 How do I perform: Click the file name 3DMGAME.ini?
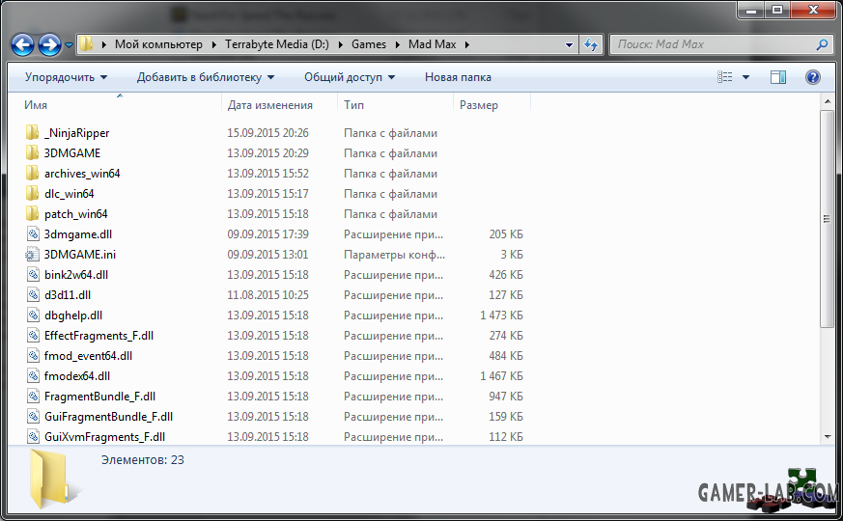[80, 254]
